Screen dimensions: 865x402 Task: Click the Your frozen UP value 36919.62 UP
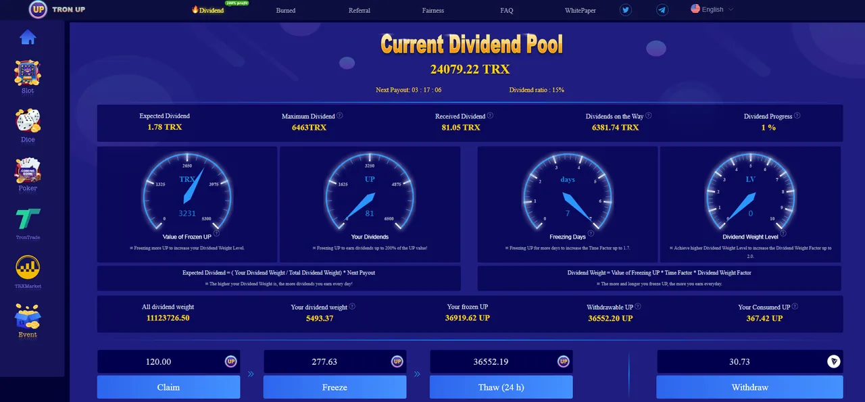[468, 318]
